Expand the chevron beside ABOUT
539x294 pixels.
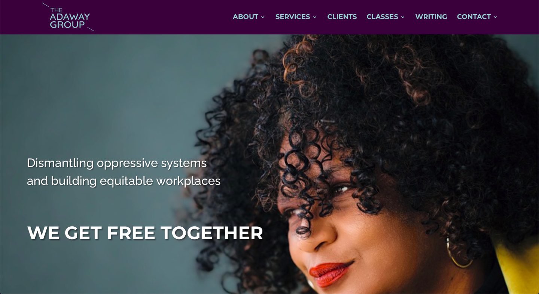point(263,17)
